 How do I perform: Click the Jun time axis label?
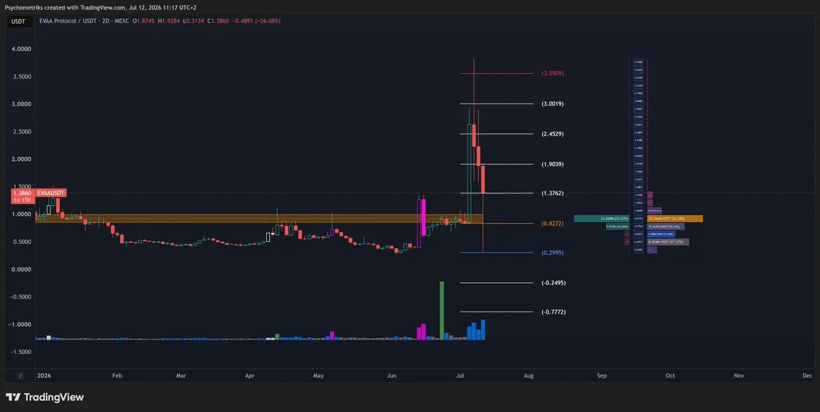pos(392,376)
